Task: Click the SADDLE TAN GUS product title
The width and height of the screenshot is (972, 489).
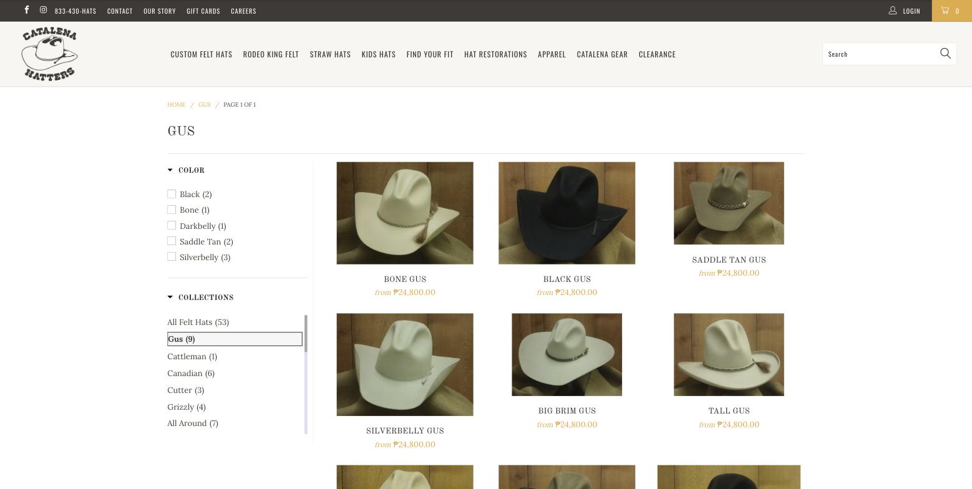Action: point(729,259)
